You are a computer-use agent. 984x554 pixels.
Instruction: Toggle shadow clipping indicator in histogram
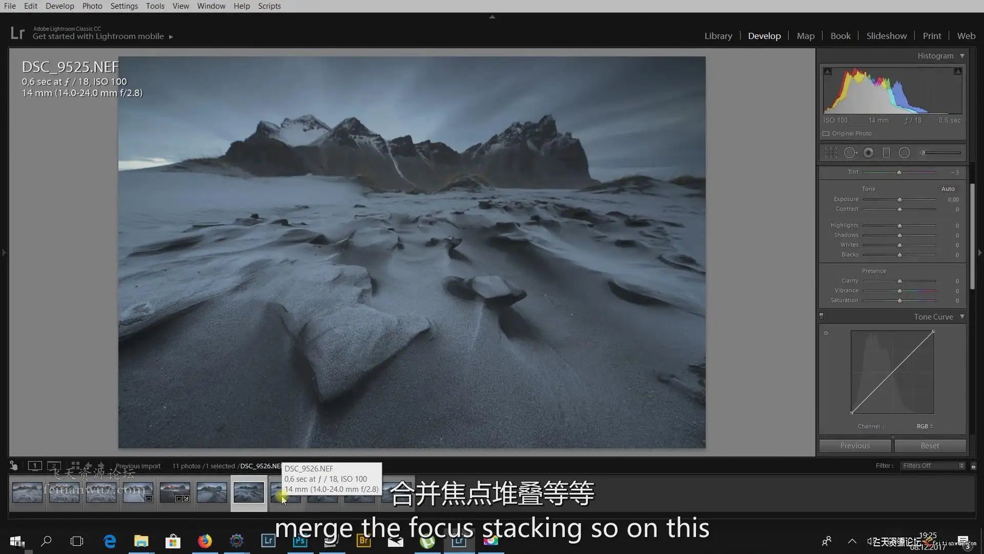(x=828, y=72)
